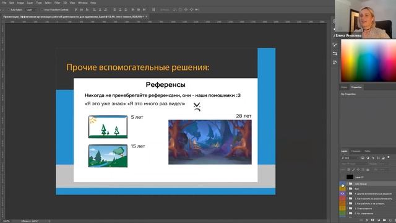Switch to the Layers panel tab
The width and height of the screenshot is (396, 223).
pyautogui.click(x=344, y=151)
